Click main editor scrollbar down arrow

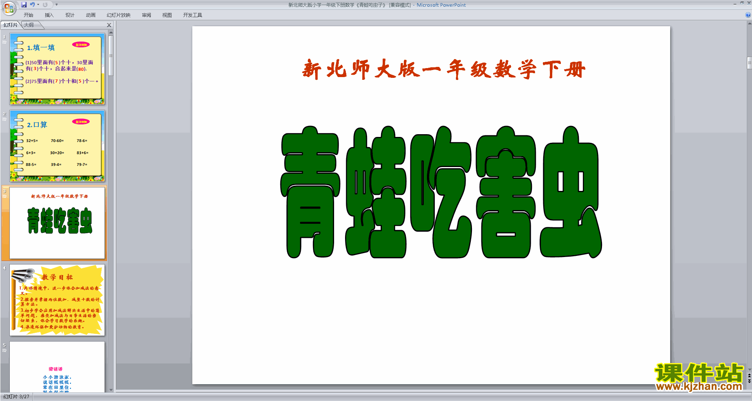pyautogui.click(x=749, y=369)
